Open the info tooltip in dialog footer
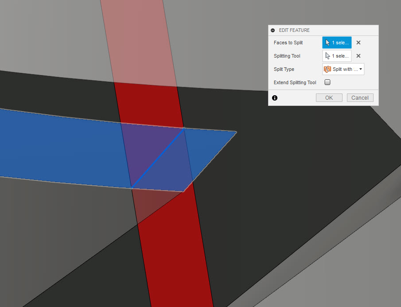 pyautogui.click(x=275, y=97)
